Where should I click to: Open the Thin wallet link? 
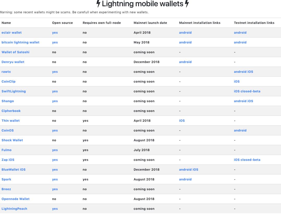click(11, 121)
